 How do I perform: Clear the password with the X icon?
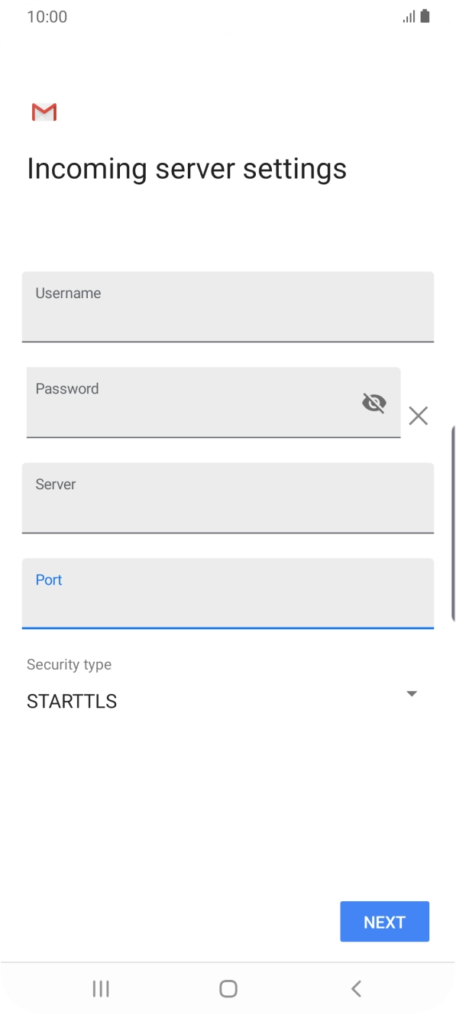point(418,416)
